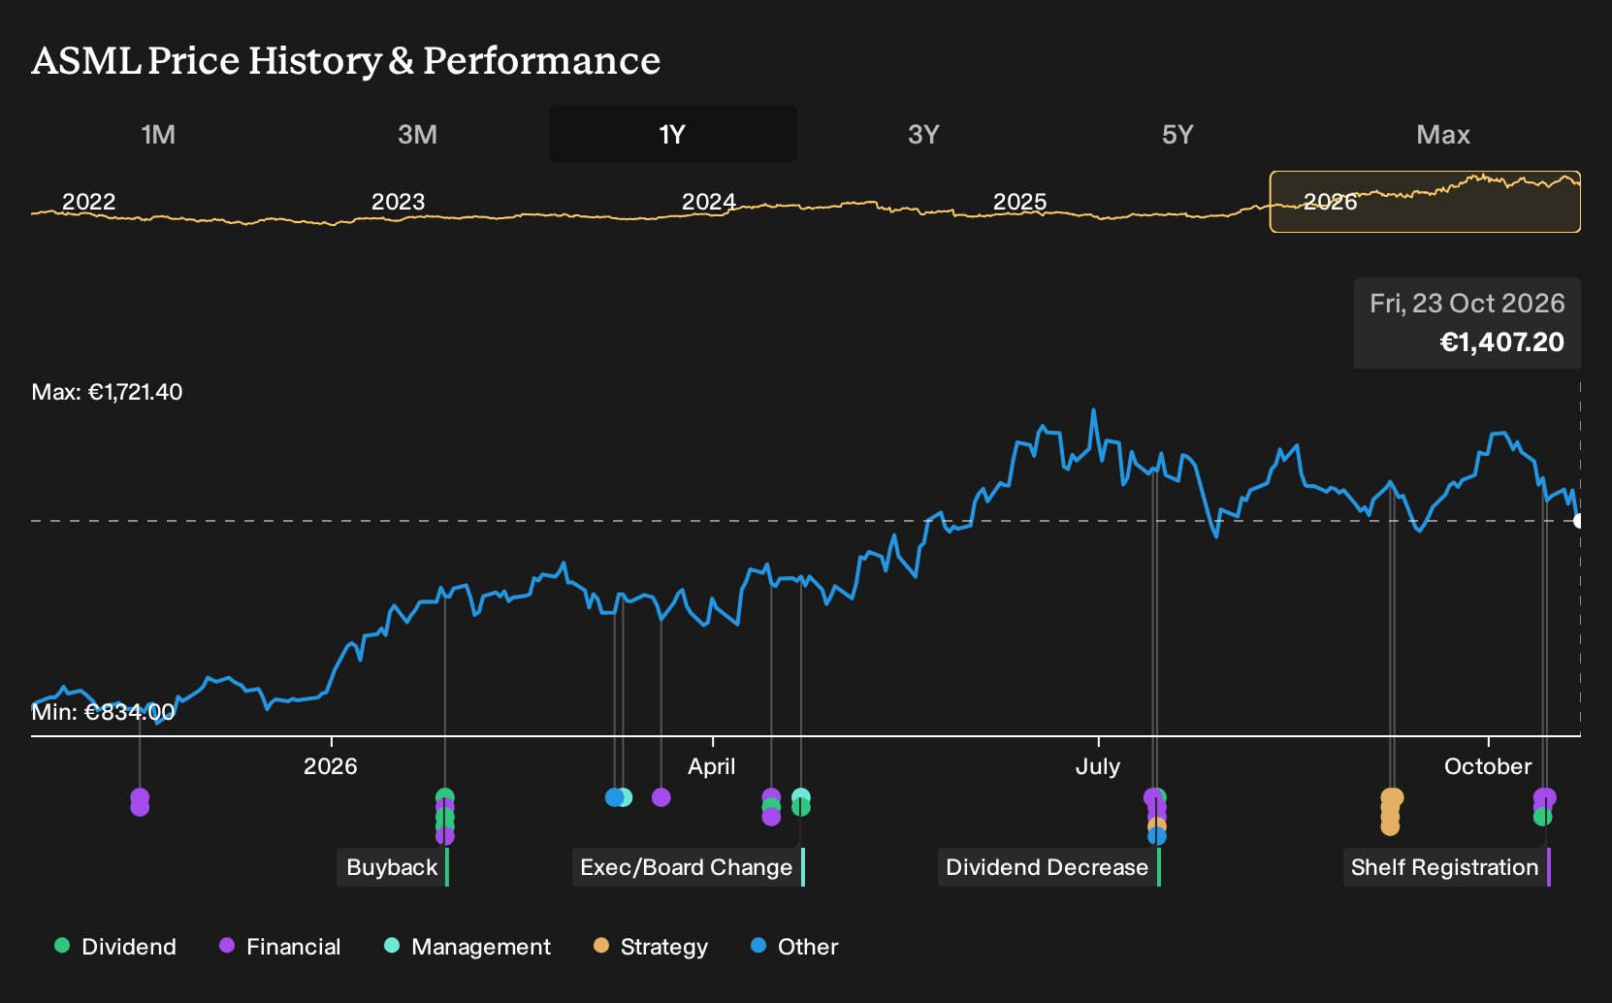Open the Shelf Registration event label
Image resolution: width=1612 pixels, height=1003 pixels.
[1445, 867]
